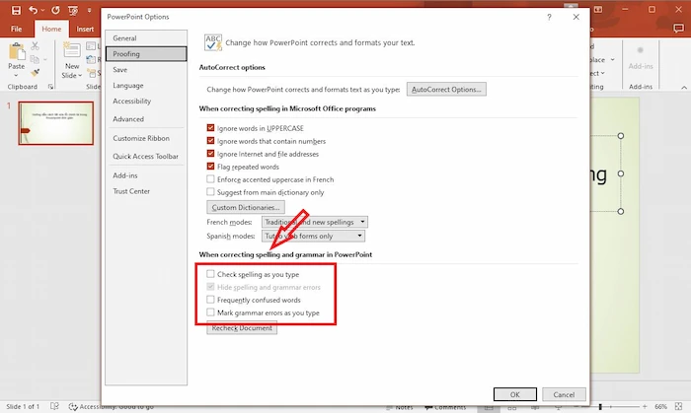Open the Spanish modes dropdown
The height and width of the screenshot is (413, 691).
[313, 237]
